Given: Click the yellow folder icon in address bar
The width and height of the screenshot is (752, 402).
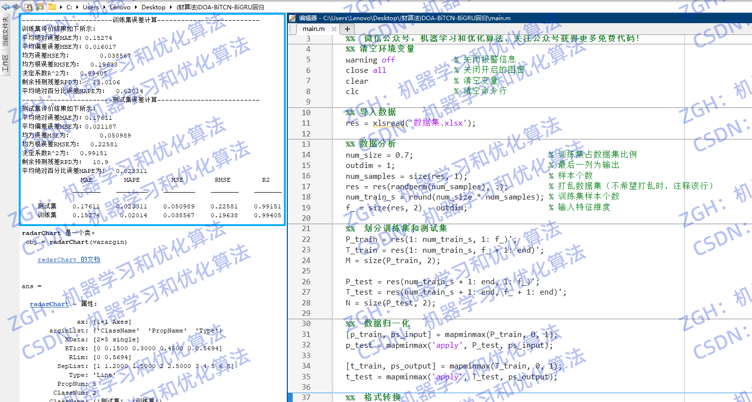Looking at the screenshot, I should click(51, 7).
